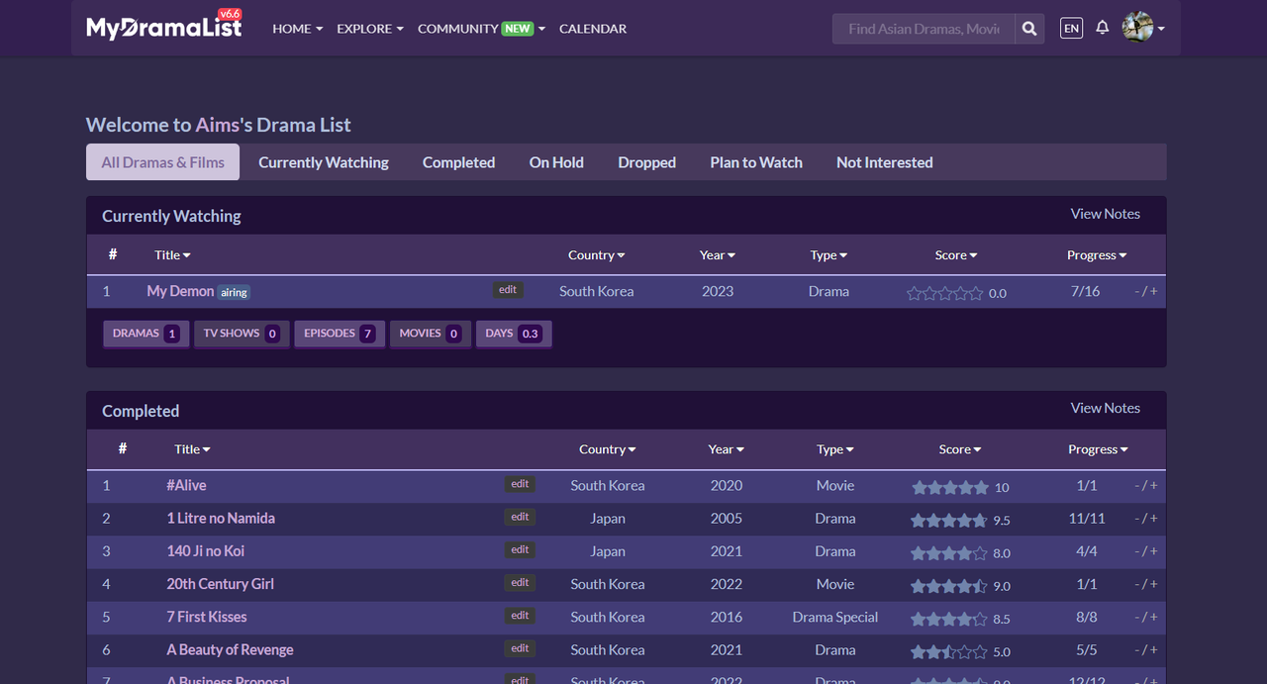Switch to the Completed tab
Viewport: 1267px width, 684px height.
tap(458, 162)
